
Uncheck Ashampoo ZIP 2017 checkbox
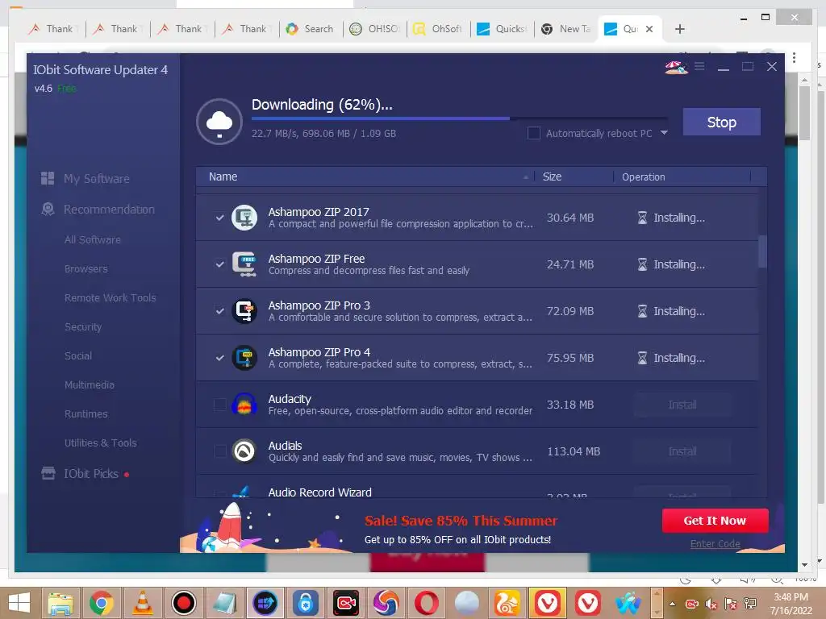pyautogui.click(x=219, y=218)
